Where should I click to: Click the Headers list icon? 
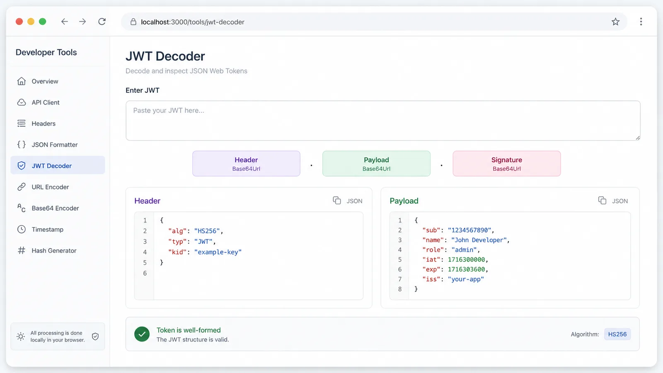coord(22,124)
